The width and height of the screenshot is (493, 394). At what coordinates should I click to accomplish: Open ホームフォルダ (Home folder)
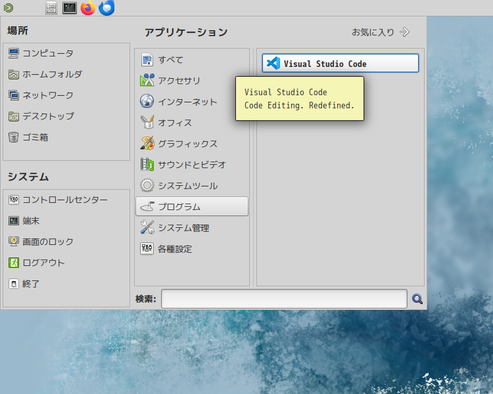[x=66, y=74]
